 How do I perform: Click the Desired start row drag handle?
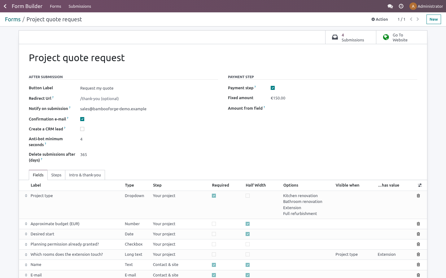pyautogui.click(x=26, y=234)
